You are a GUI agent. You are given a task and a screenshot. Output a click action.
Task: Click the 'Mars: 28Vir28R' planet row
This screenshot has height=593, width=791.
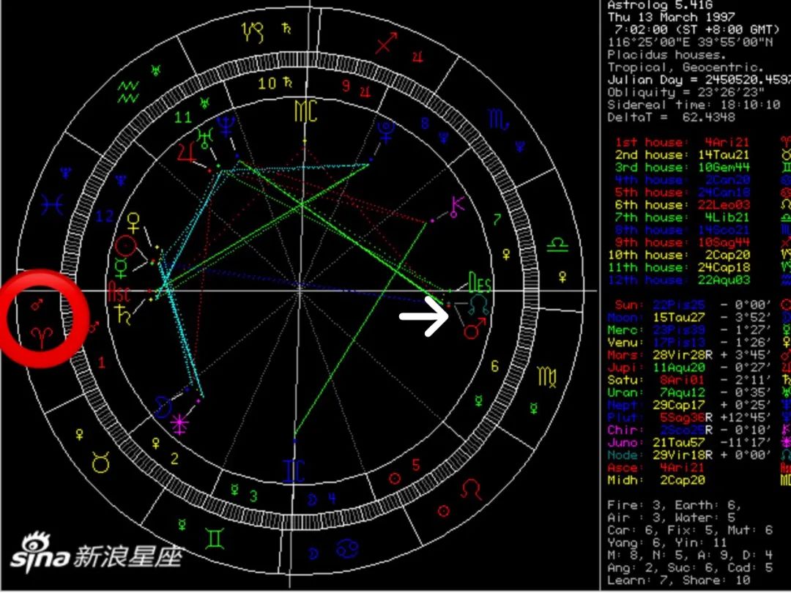(x=690, y=354)
